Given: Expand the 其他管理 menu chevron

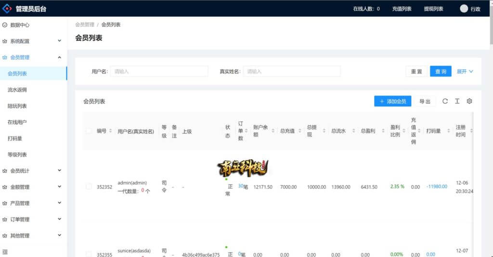Looking at the screenshot, I should point(59,235).
